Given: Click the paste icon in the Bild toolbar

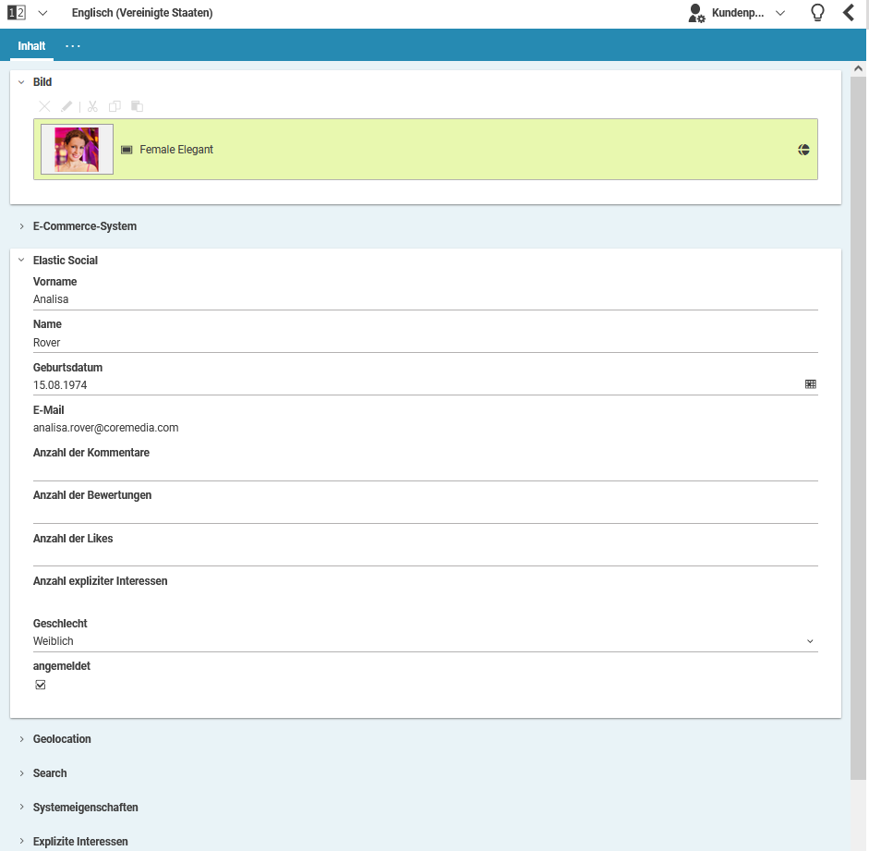Looking at the screenshot, I should pos(137,106).
